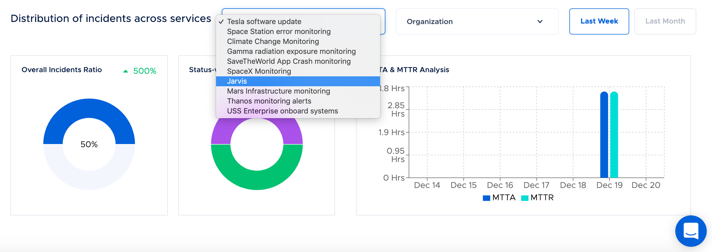712x252 pixels.
Task: Click the Organization dropdown chevron
Action: click(540, 21)
